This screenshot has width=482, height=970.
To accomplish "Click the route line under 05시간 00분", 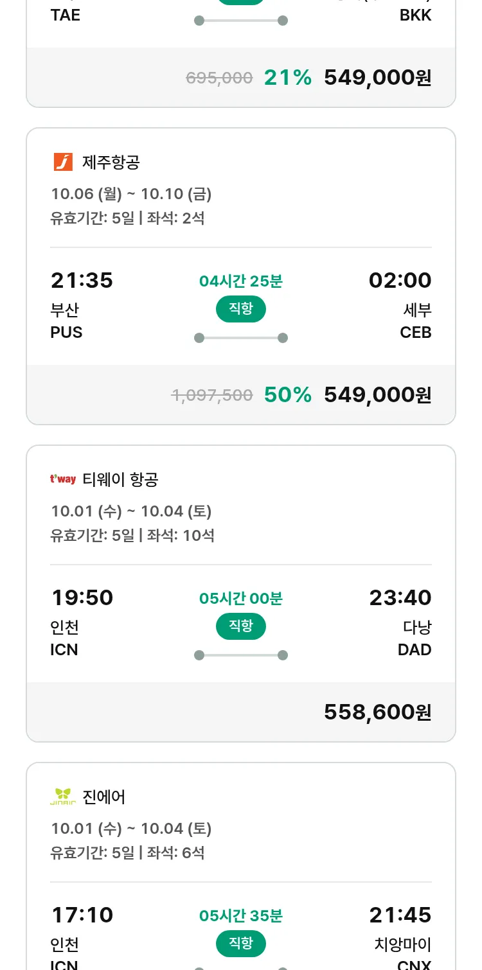I will tap(241, 655).
